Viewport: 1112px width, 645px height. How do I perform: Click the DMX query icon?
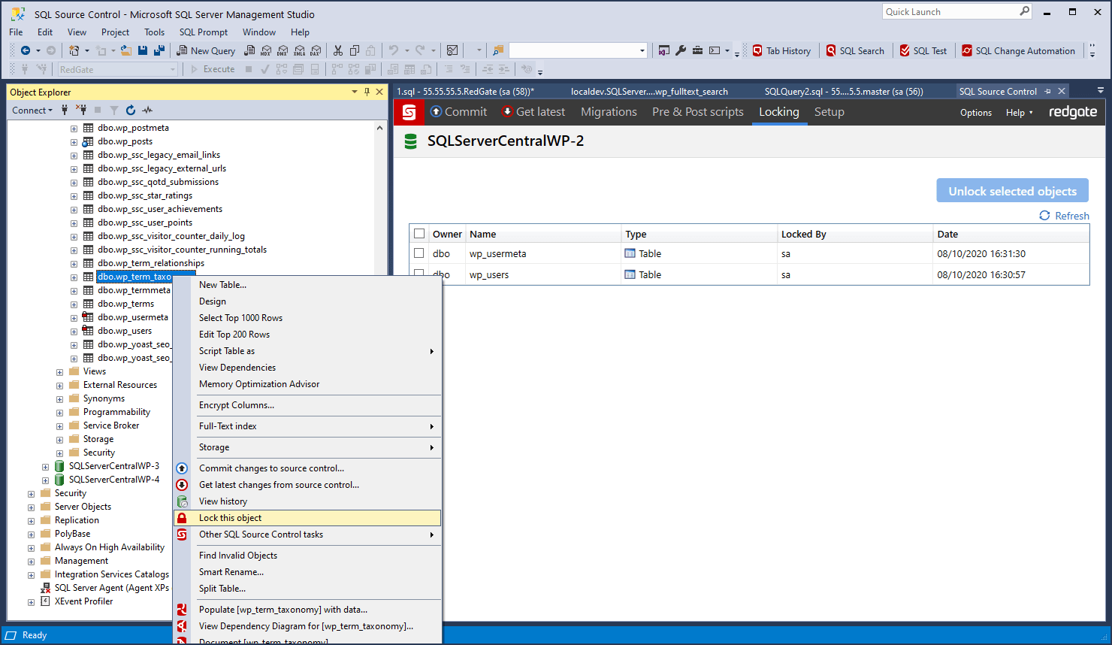pos(283,50)
